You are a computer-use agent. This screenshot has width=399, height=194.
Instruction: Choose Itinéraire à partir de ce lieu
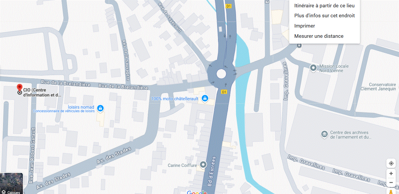click(324, 6)
